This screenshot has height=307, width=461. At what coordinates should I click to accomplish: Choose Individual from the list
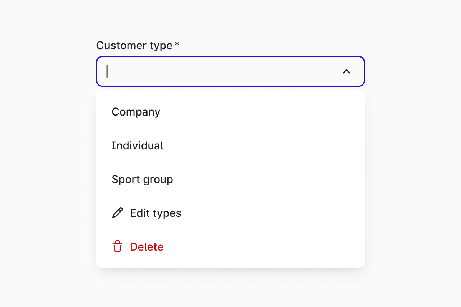point(138,146)
